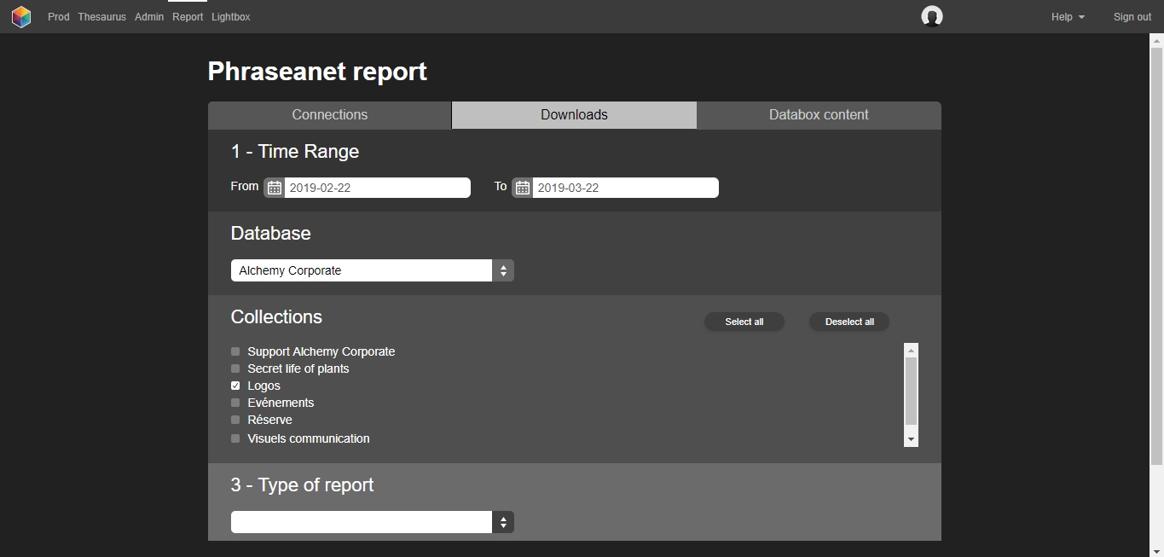
Task: Expand the Help menu
Action: click(x=1068, y=17)
